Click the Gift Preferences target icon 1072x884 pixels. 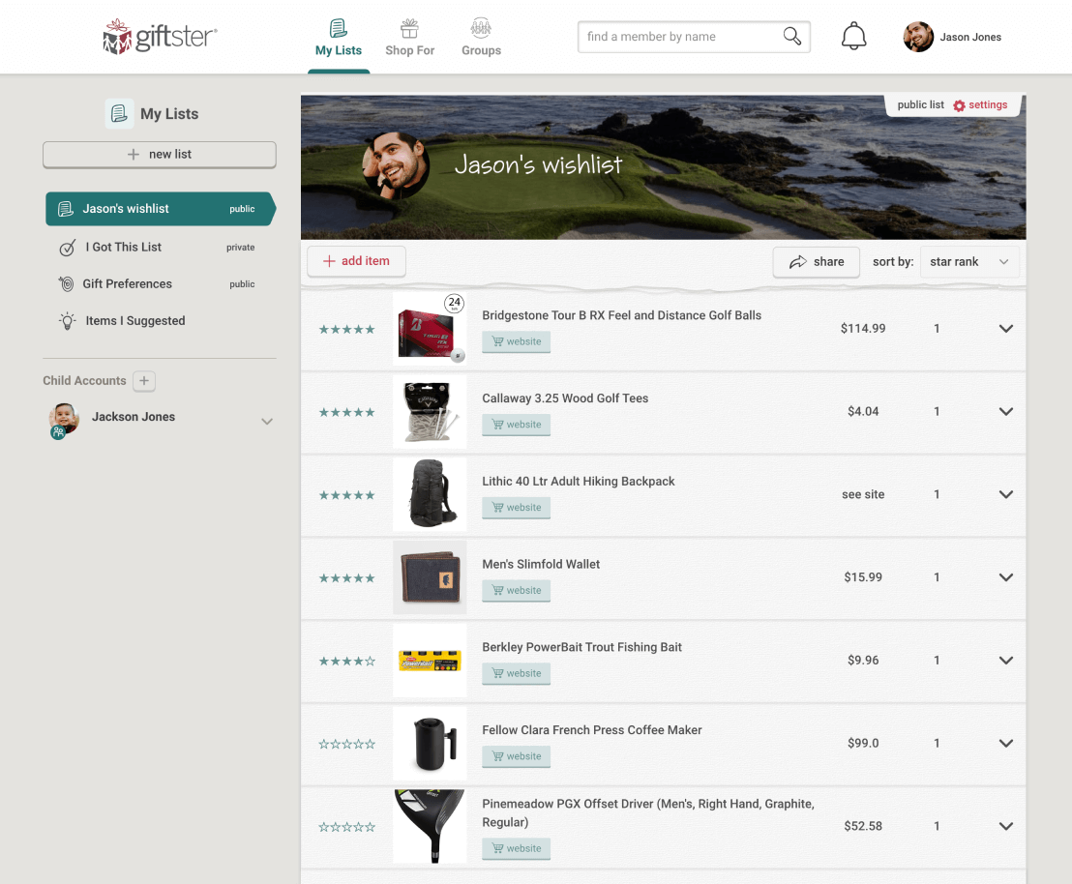point(67,283)
